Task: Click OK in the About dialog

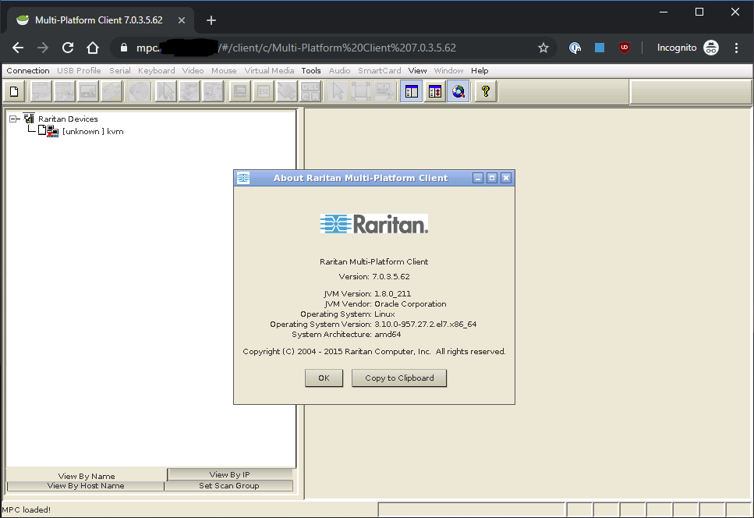Action: (x=324, y=378)
